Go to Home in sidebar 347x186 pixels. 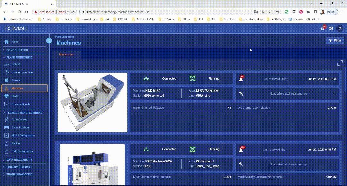click(15, 42)
